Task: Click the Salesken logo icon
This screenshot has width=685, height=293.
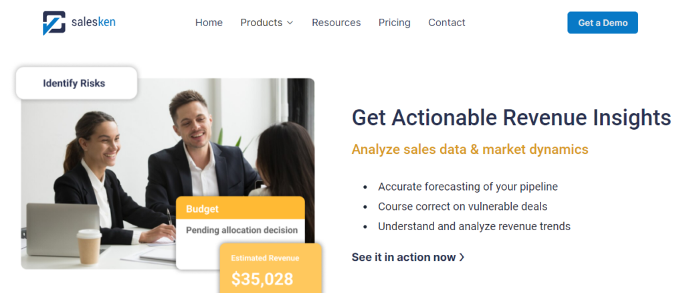Action: click(x=54, y=23)
